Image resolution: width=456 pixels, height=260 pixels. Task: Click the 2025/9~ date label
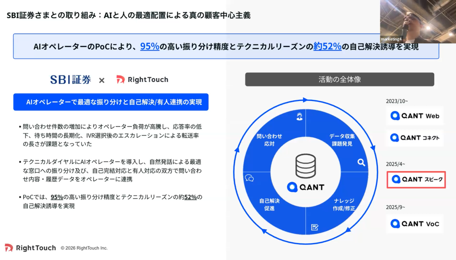click(396, 207)
